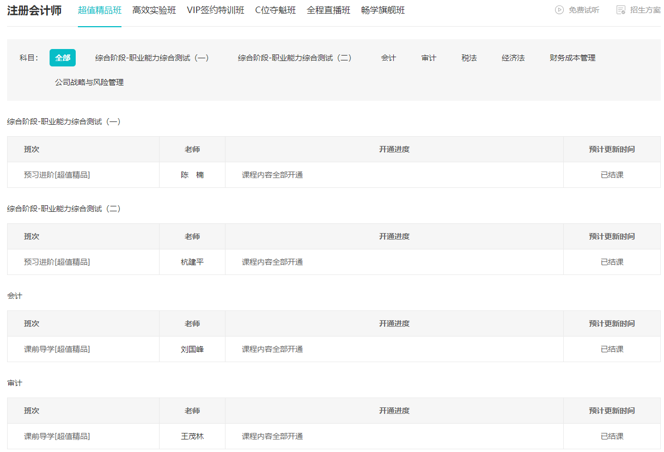Select the 税法 subject filter
664x452 pixels.
468,57
